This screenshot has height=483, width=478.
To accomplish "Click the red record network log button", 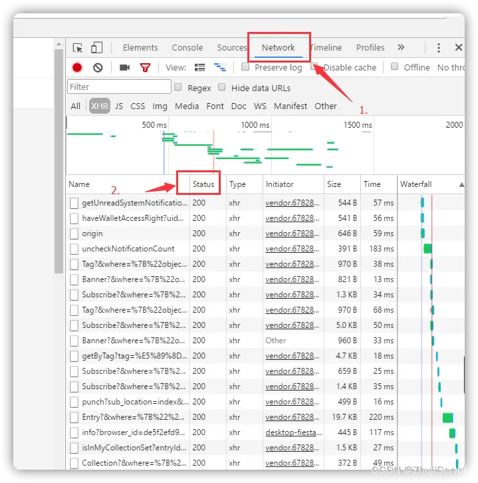I will (x=77, y=67).
